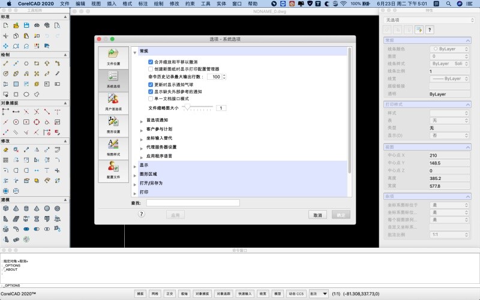Screen dimensions: 480x300
Task: Click the help question mark button in dialog
Action: point(141,214)
